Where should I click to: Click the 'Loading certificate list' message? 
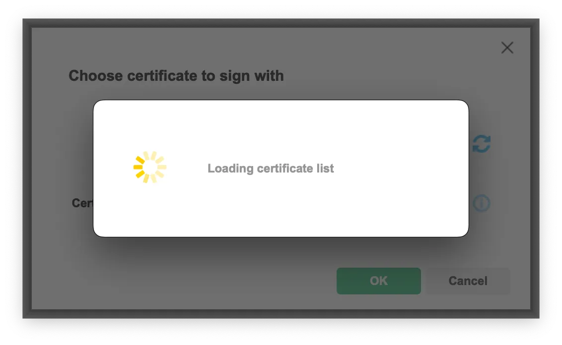click(x=271, y=169)
